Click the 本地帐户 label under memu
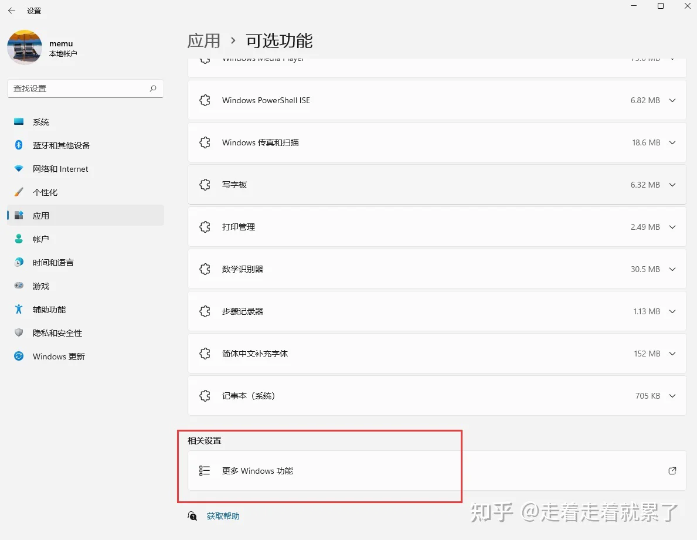 click(63, 54)
